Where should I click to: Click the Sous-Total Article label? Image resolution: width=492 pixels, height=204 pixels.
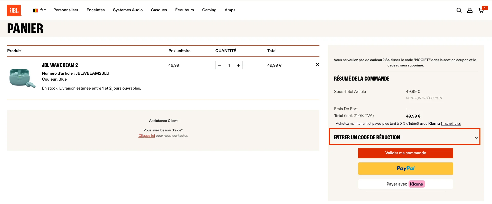pos(350,92)
